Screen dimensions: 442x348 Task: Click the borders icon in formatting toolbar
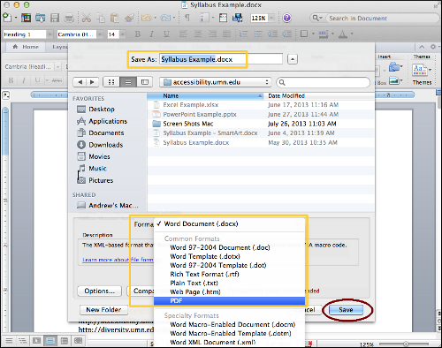pos(304,34)
